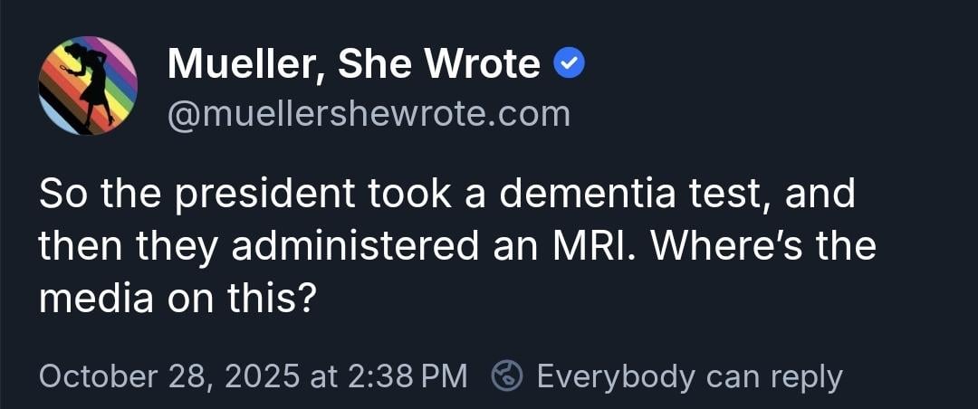Viewport: 978px width, 409px height.
Task: Click the October 28, 2025 timestamp
Action: [253, 376]
